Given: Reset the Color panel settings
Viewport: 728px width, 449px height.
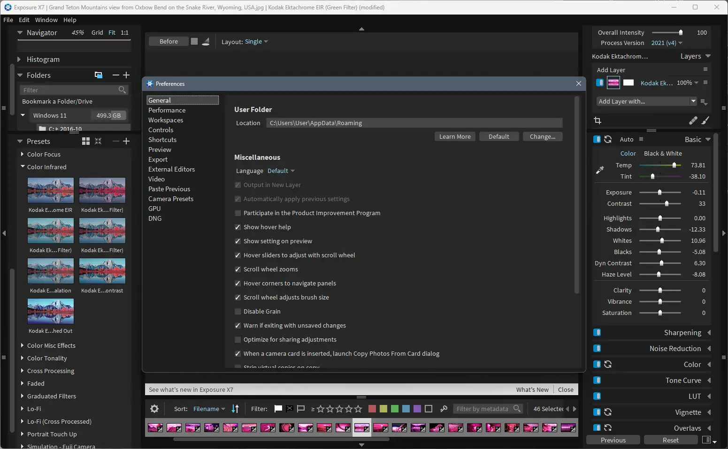Looking at the screenshot, I should click(608, 364).
